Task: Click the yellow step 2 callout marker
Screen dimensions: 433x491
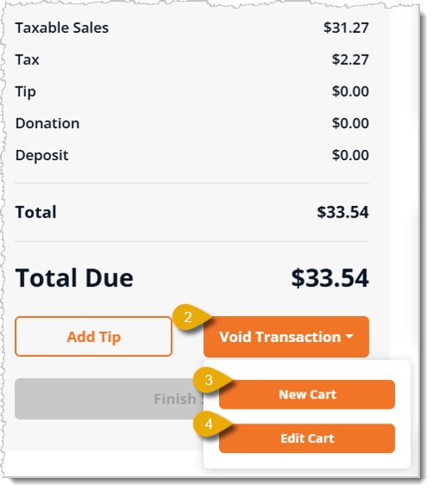Action: coord(189,317)
